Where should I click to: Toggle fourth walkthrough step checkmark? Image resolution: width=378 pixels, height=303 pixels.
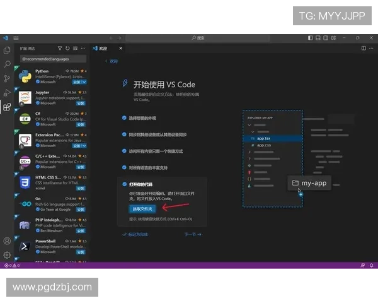124,167
